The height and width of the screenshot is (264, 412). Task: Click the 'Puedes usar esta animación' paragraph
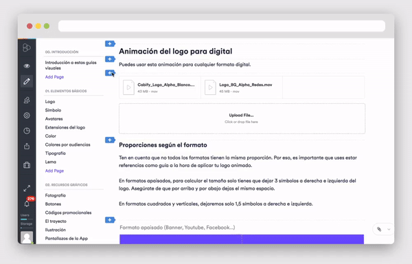185,65
